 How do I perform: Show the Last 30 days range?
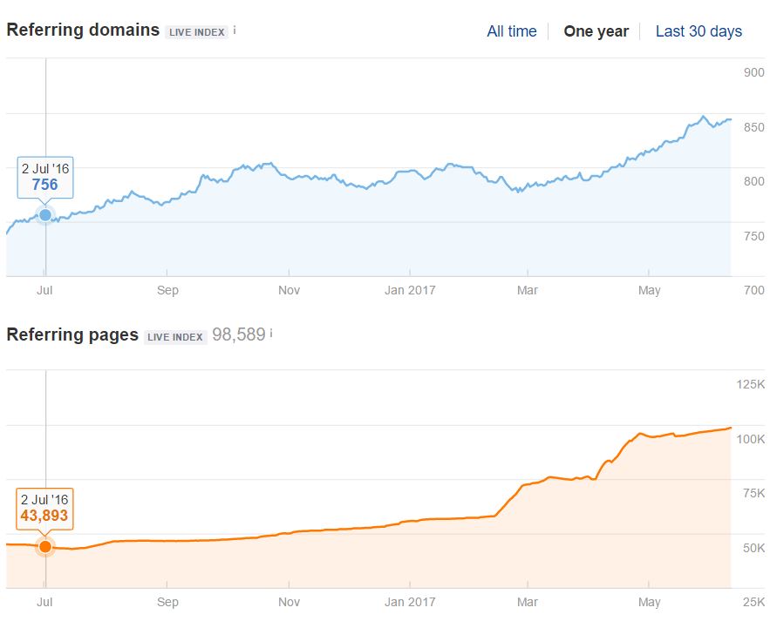pyautogui.click(x=699, y=31)
